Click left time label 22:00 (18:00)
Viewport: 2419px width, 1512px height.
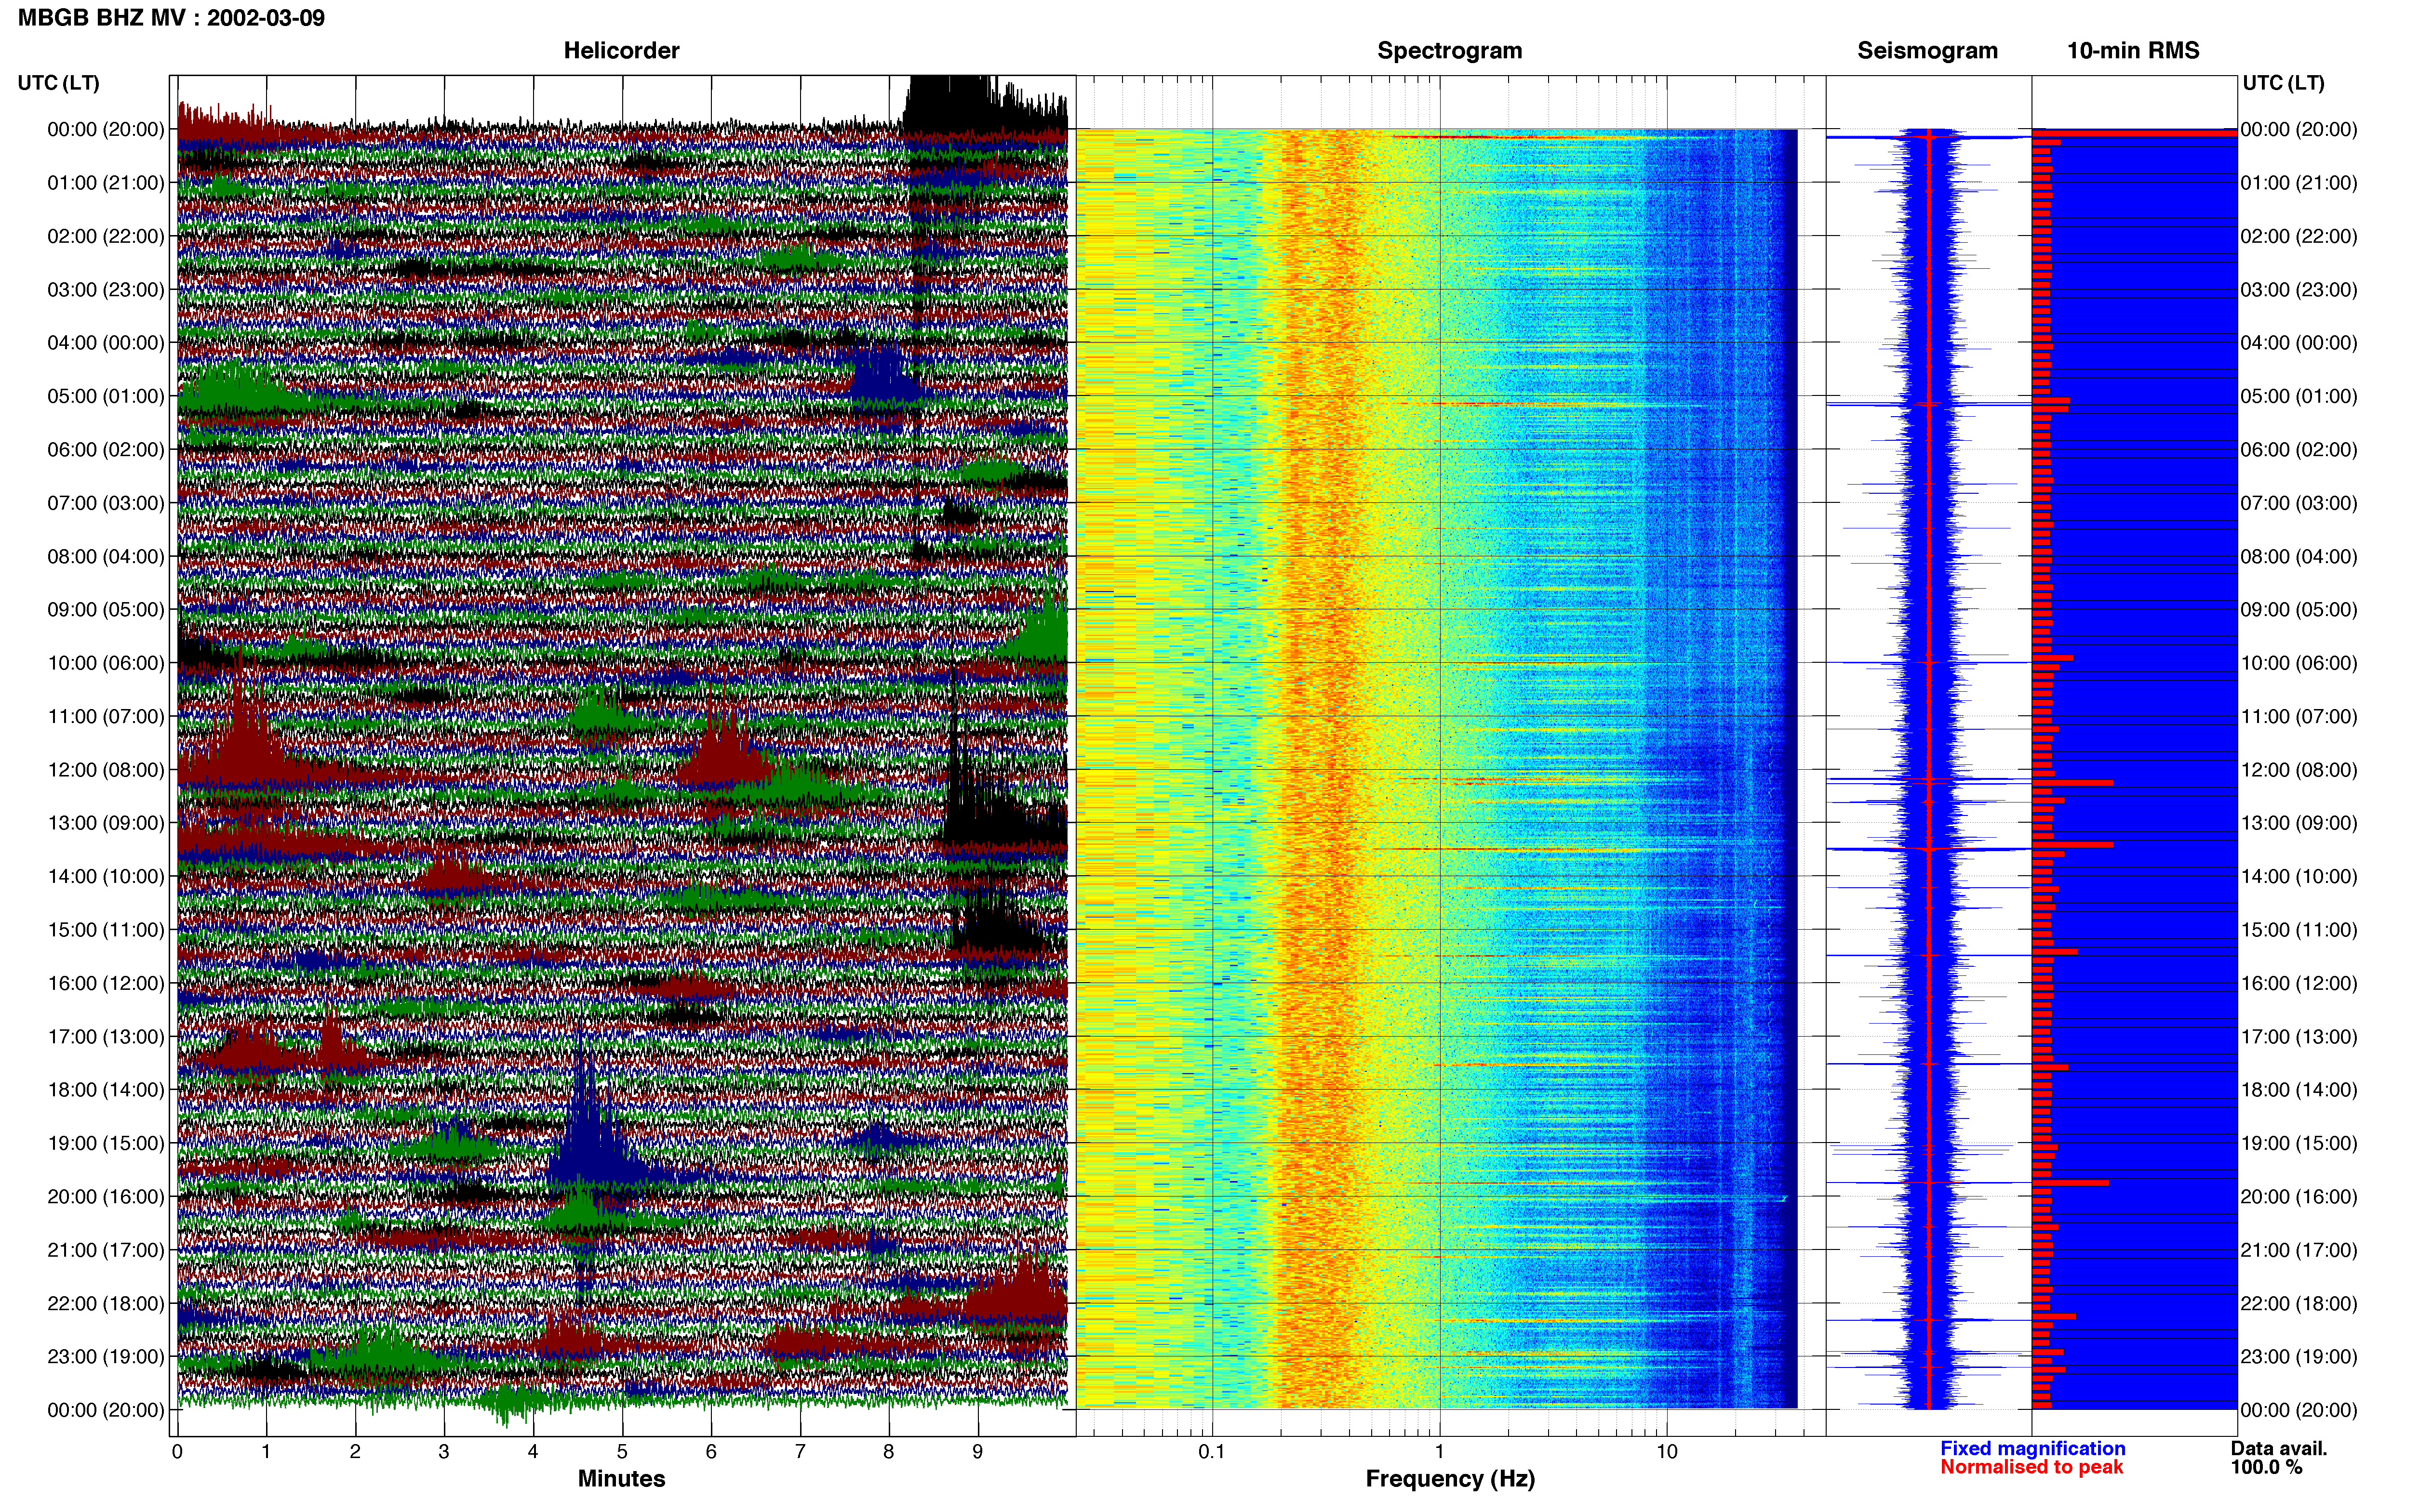(106, 1303)
